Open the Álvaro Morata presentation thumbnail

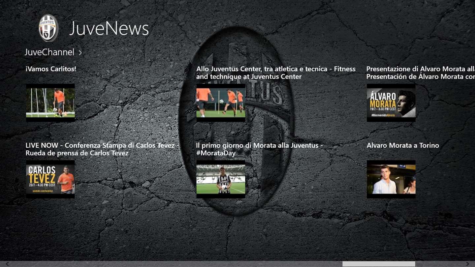click(x=391, y=103)
